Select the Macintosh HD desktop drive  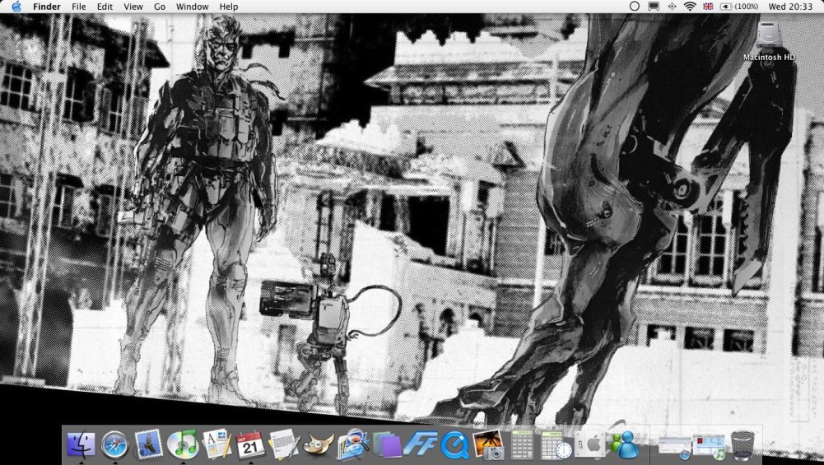click(769, 41)
